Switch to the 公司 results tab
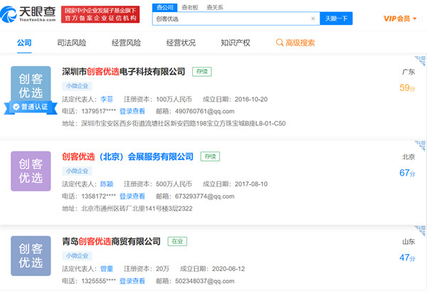Viewport: 427px width, 291px height. pos(24,43)
